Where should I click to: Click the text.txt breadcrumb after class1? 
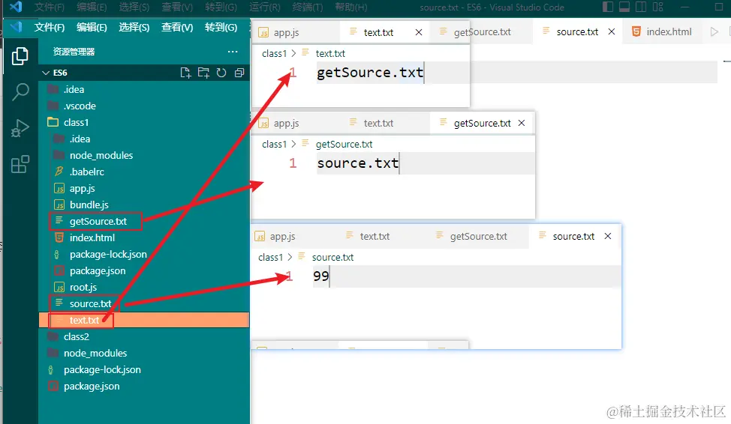tap(330, 53)
